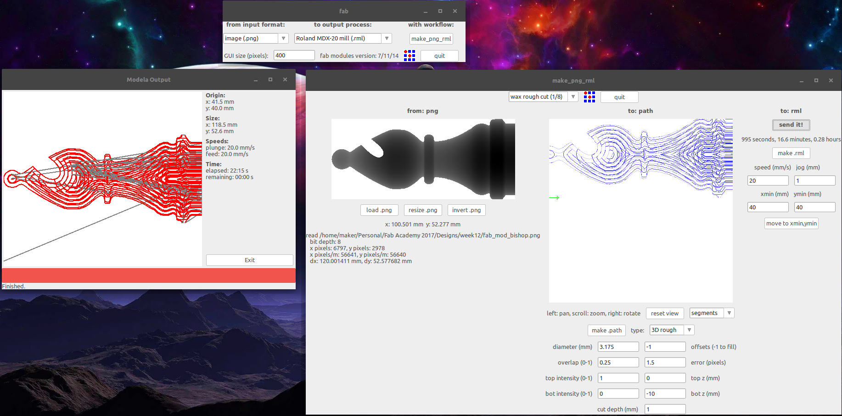
Task: Click the make .path button
Action: [606, 331]
